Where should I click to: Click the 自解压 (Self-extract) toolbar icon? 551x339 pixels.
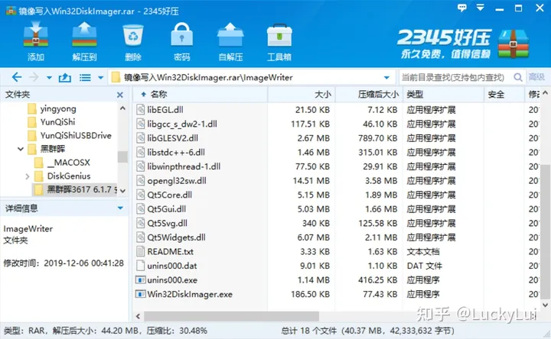[x=230, y=34]
